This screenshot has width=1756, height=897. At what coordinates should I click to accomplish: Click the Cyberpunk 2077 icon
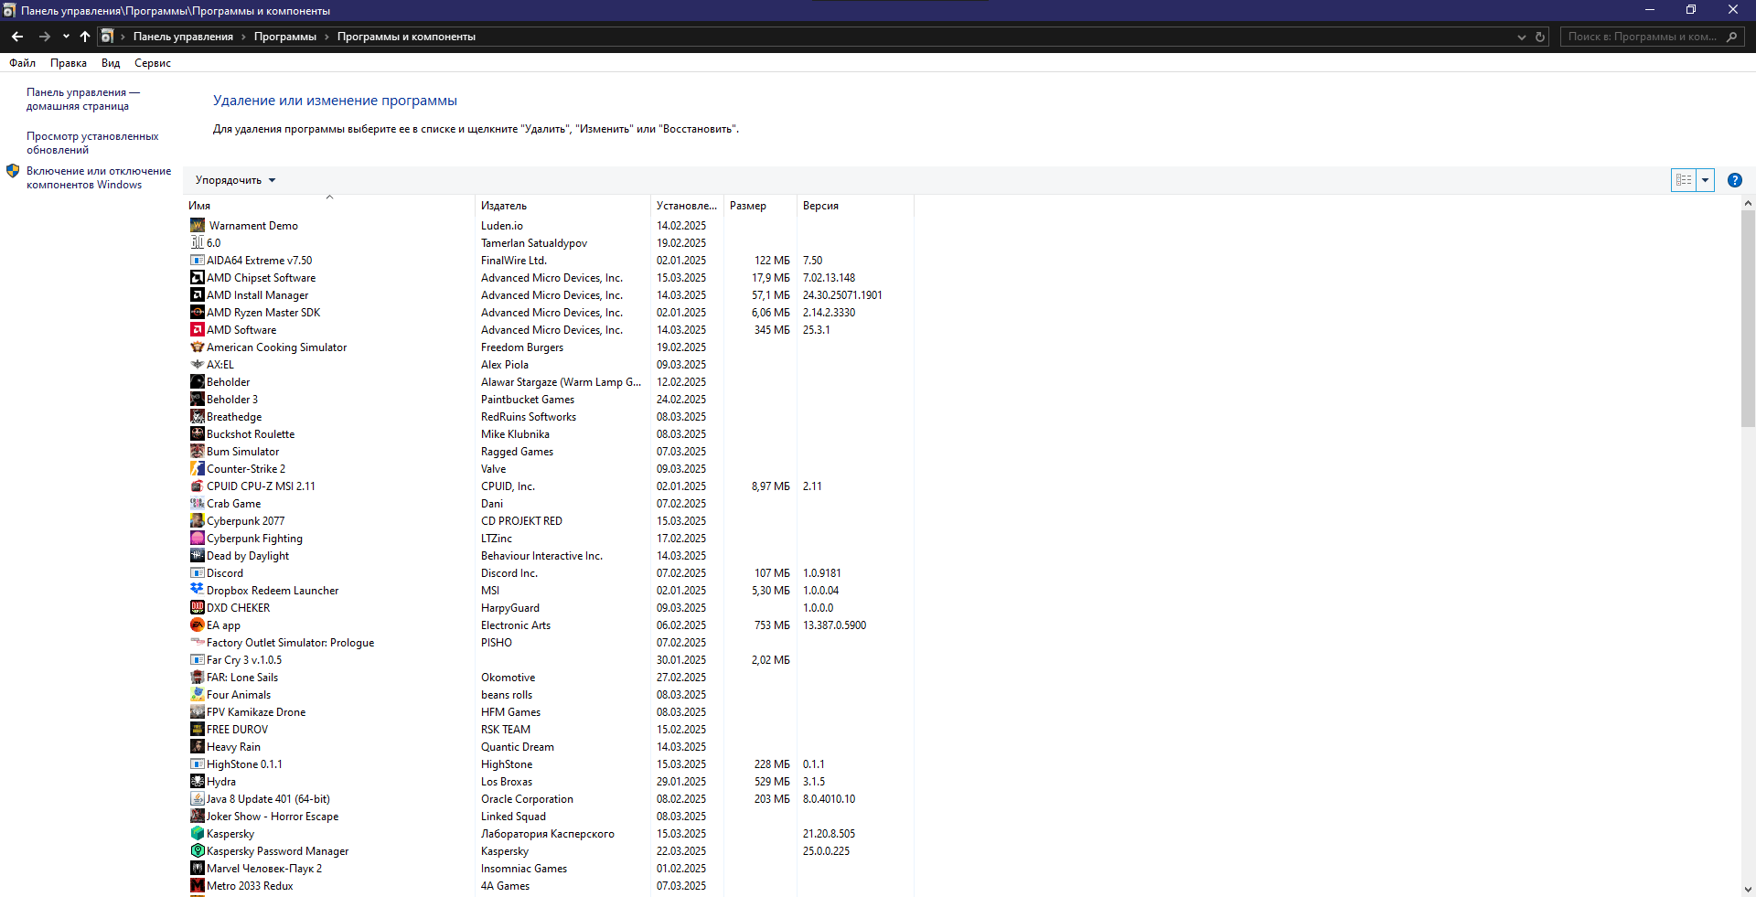(x=198, y=521)
